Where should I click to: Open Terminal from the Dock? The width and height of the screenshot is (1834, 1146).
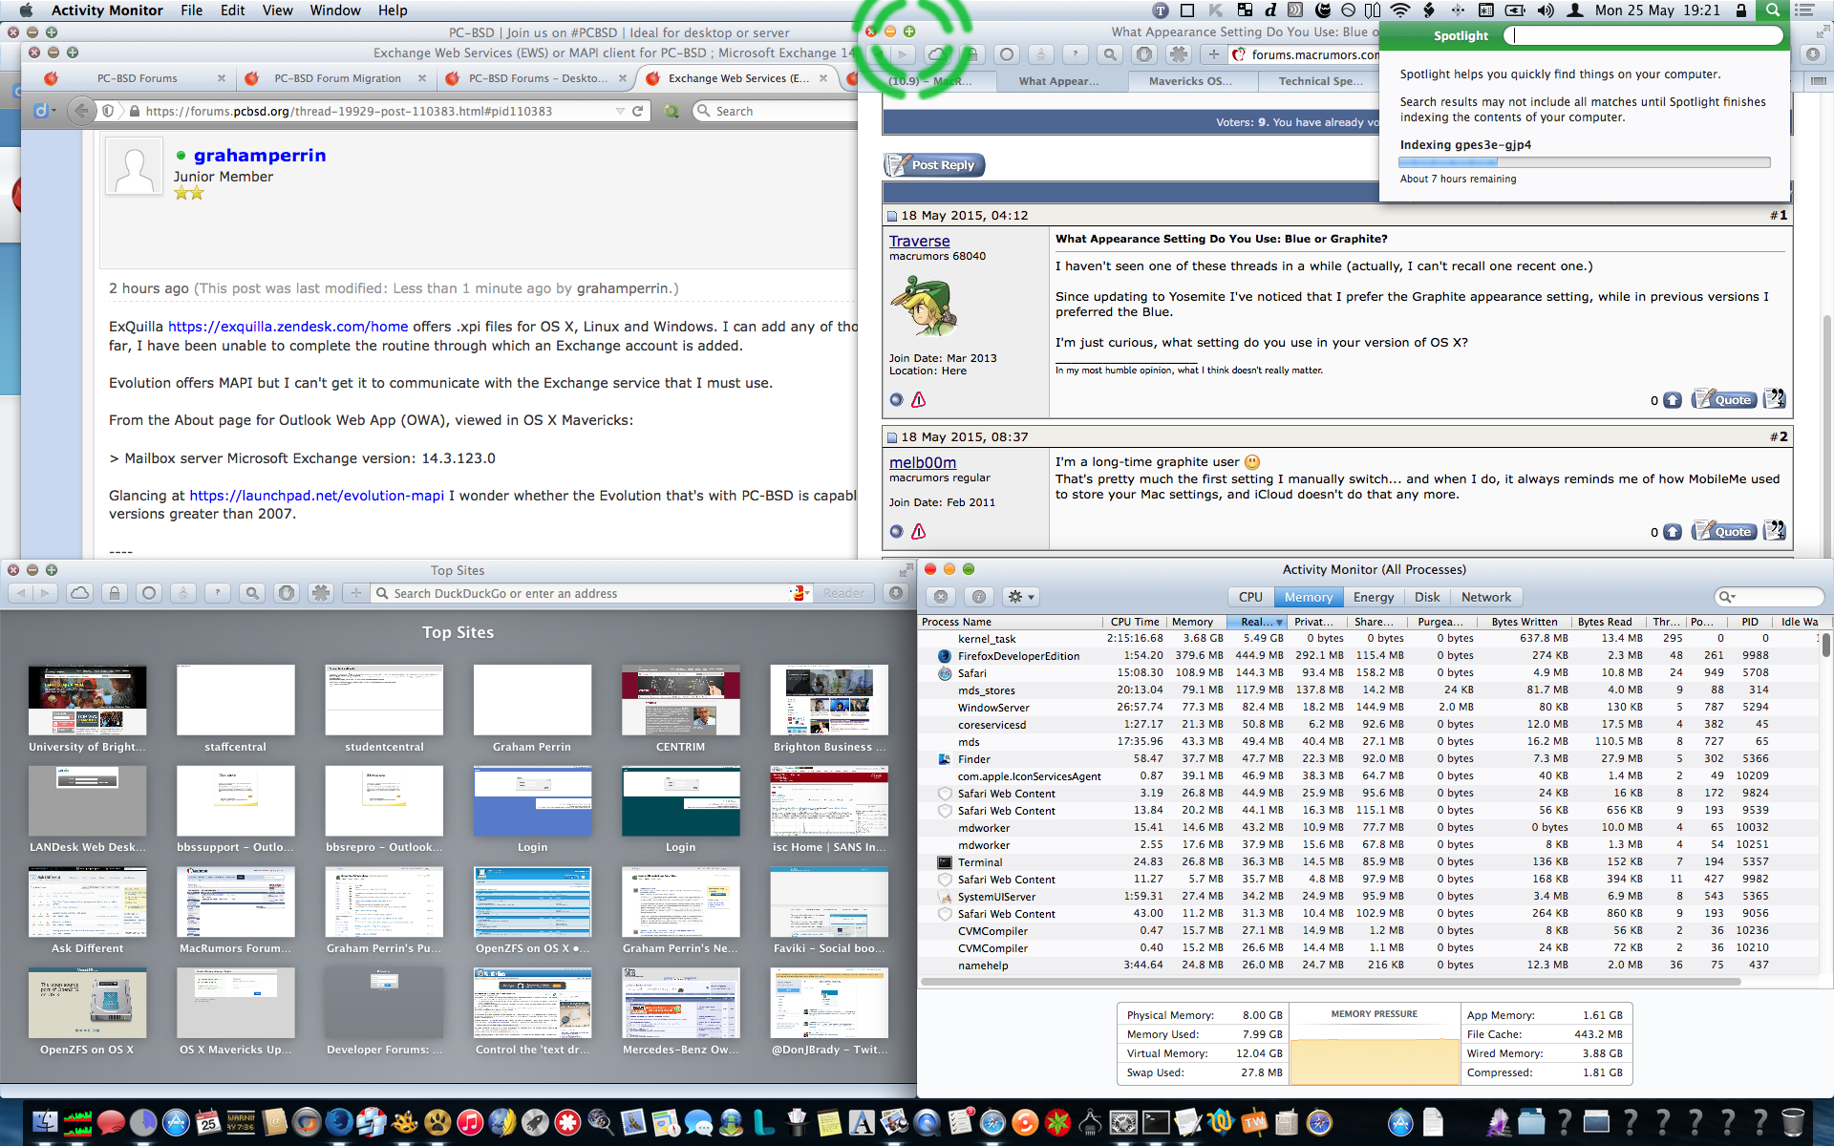[x=1156, y=1122]
